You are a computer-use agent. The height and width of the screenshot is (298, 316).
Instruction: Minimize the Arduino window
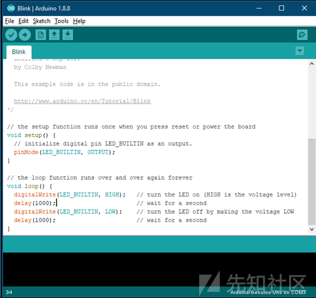259,8
